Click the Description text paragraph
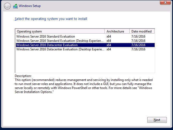173x130 pixels. (84, 86)
